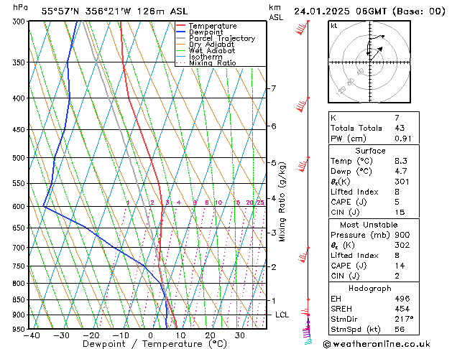This screenshot has height=349, width=452.
Task: Click the Totals Totals value 43
Action: pyautogui.click(x=400, y=128)
